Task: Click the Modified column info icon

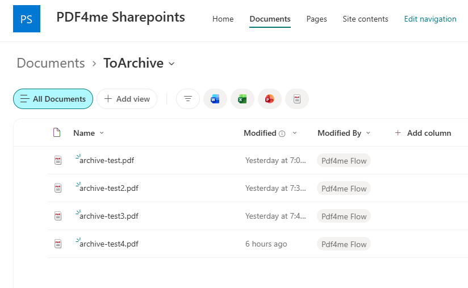Action: [282, 133]
